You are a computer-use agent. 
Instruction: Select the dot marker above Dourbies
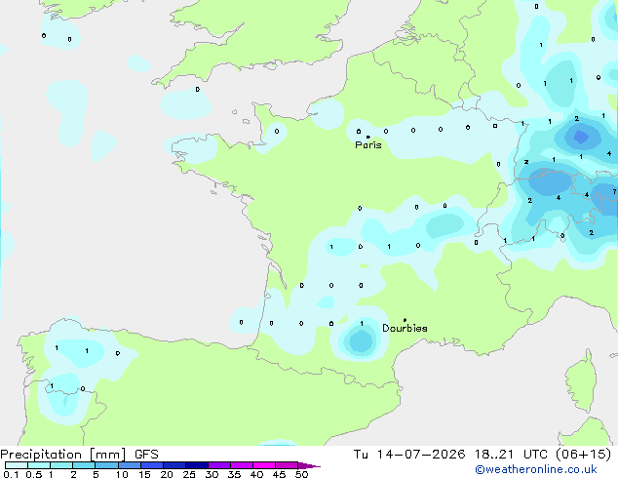point(405,320)
